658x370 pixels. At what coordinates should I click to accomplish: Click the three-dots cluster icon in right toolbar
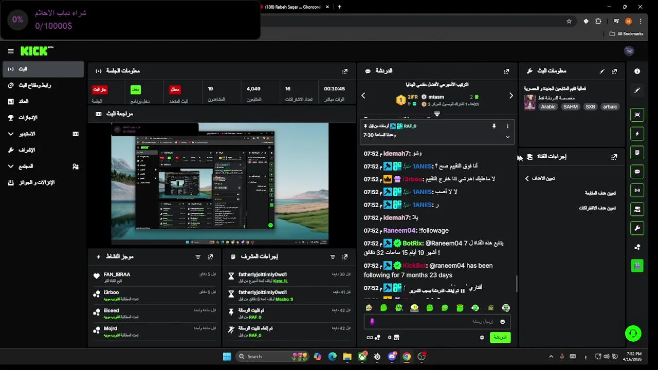(x=637, y=247)
